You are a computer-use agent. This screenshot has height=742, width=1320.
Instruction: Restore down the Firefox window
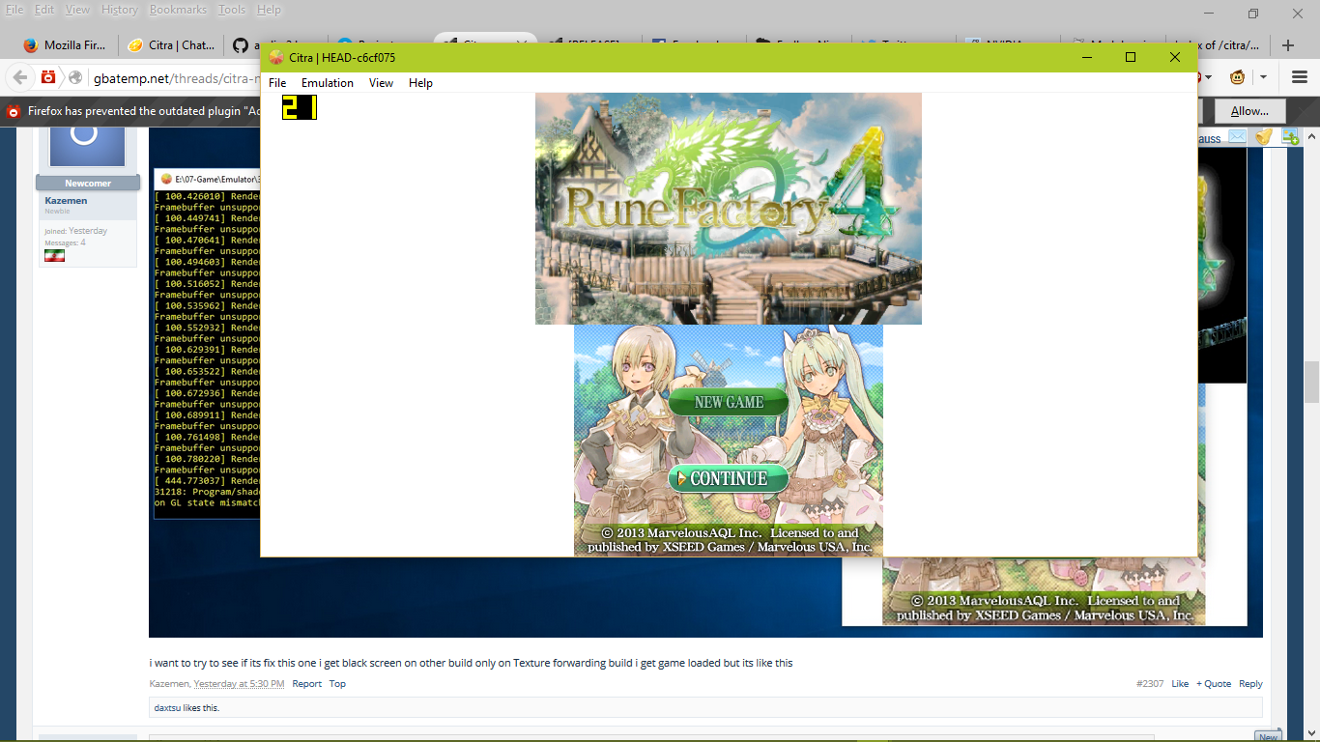point(1253,14)
